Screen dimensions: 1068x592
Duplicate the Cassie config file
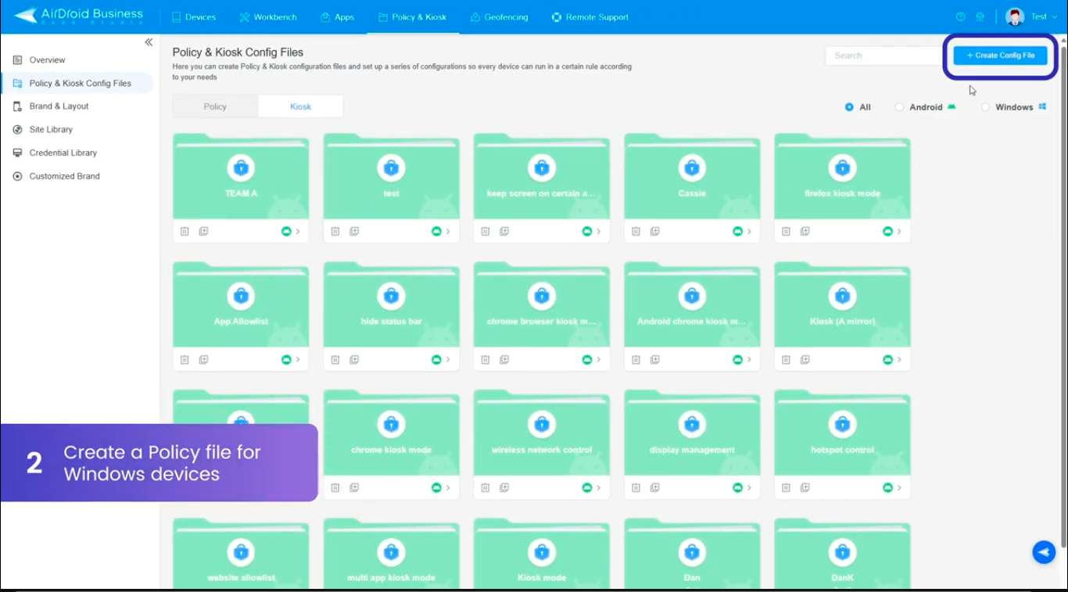[654, 231]
